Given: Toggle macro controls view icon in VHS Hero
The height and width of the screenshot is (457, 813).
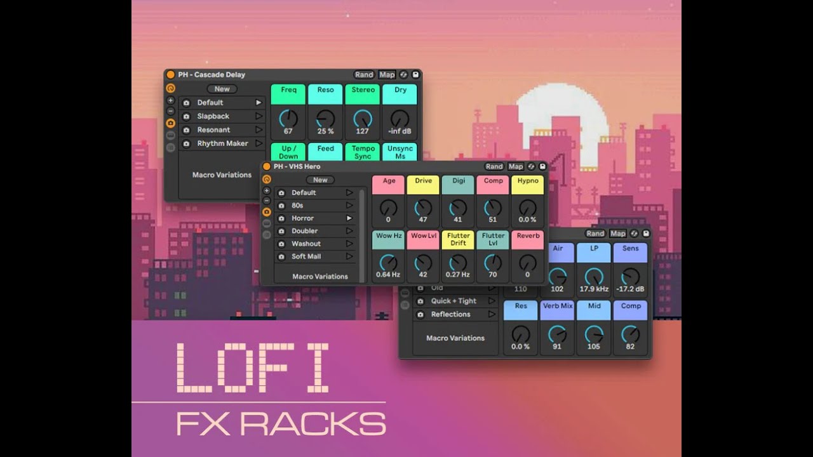Looking at the screenshot, I should pyautogui.click(x=267, y=179).
